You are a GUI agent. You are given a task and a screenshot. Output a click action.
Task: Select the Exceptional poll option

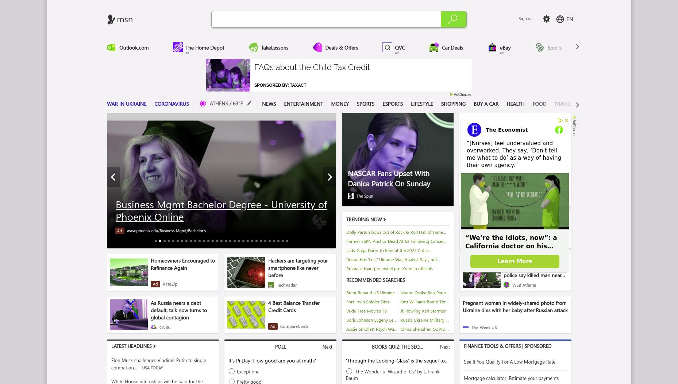click(x=232, y=371)
